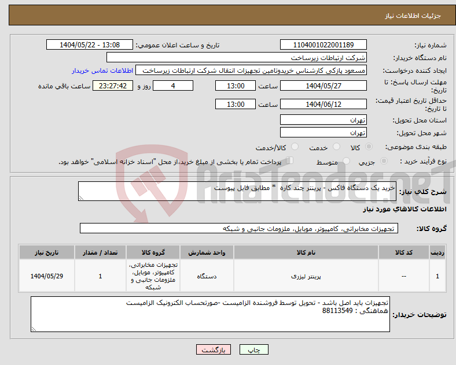Click the table group cell تجهیزات مخابراتی، کامپیوتر

tap(153, 276)
